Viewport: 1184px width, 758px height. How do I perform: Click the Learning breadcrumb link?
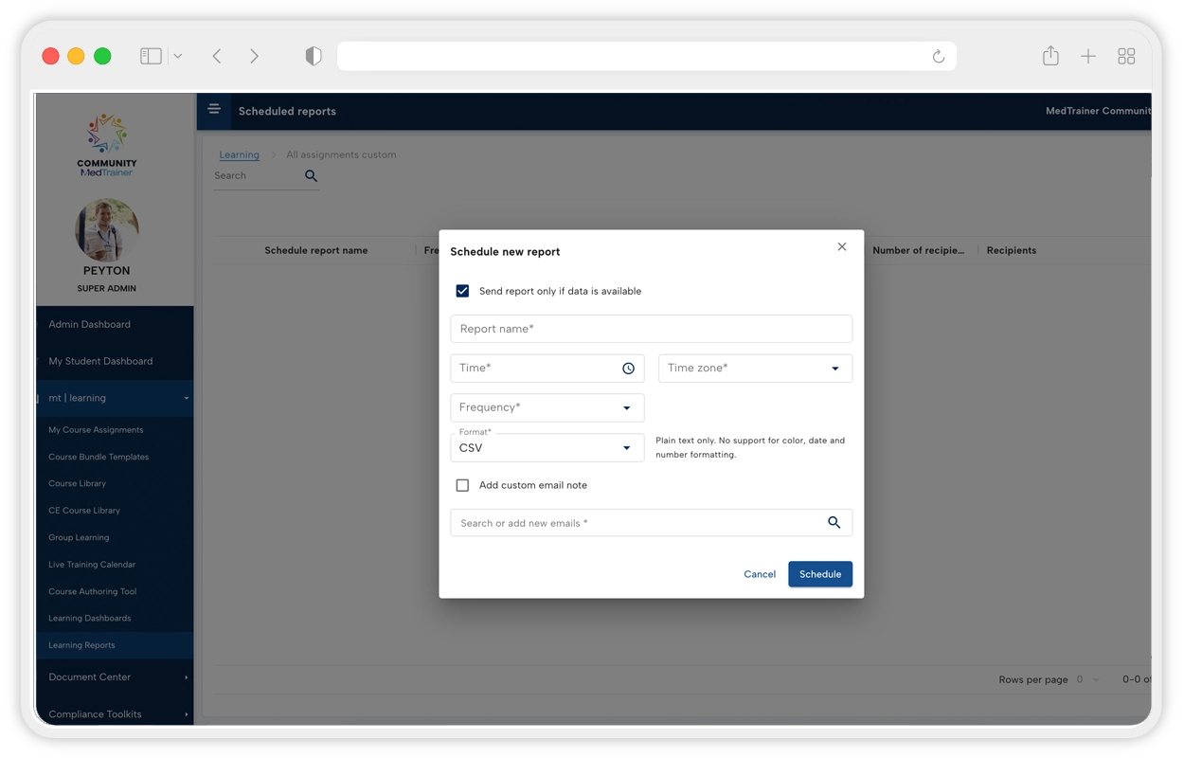pos(239,154)
